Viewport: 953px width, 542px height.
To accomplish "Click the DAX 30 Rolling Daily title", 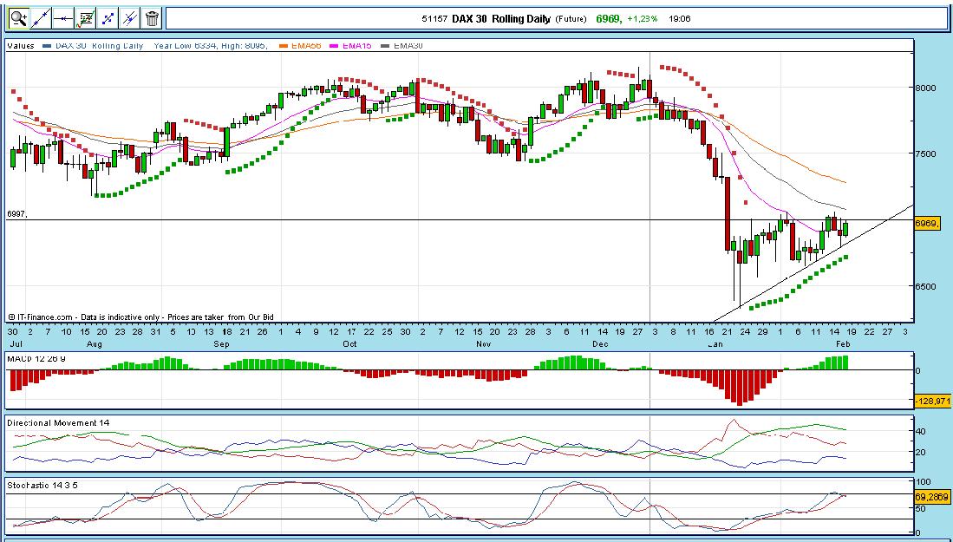I will tap(501, 19).
